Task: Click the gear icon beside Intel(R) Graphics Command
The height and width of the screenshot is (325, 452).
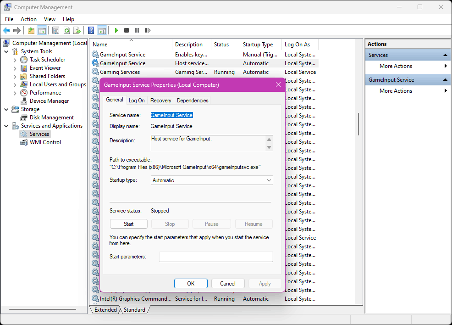Action: click(95, 299)
